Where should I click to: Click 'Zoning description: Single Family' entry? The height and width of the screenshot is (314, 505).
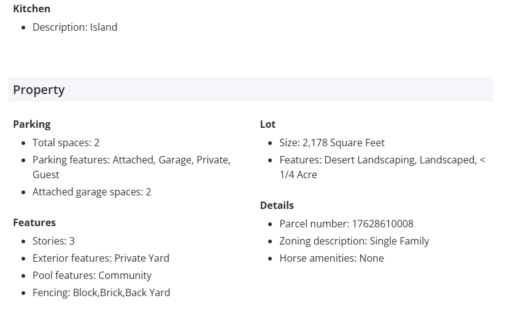coord(354,241)
